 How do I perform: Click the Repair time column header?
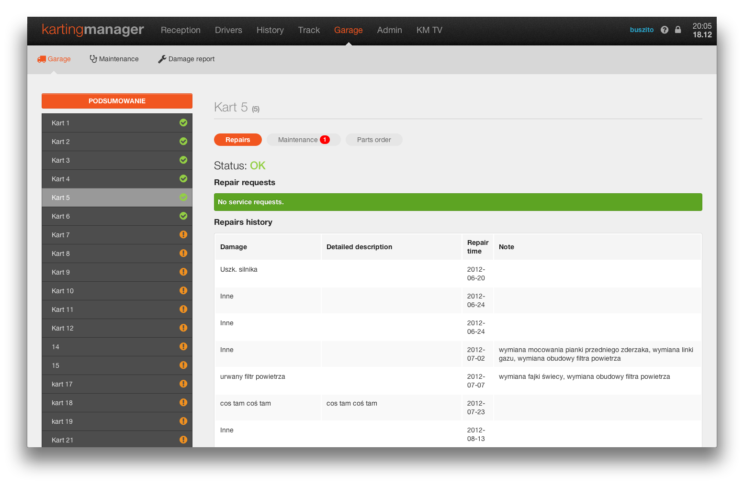point(478,247)
